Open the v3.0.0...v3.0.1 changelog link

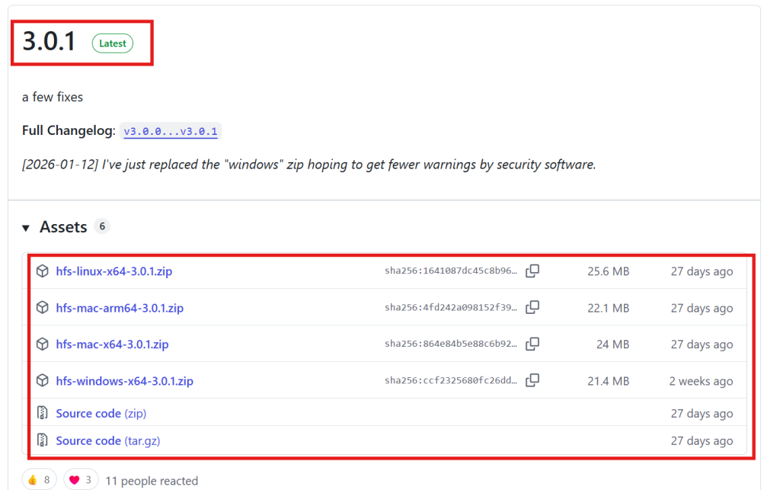click(x=171, y=131)
